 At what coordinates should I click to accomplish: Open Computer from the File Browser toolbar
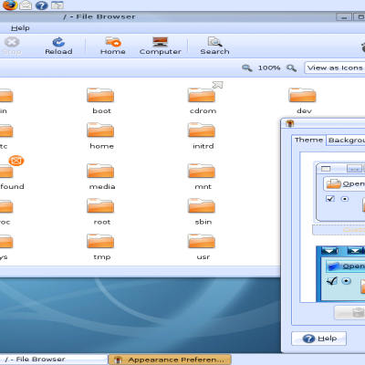161,46
